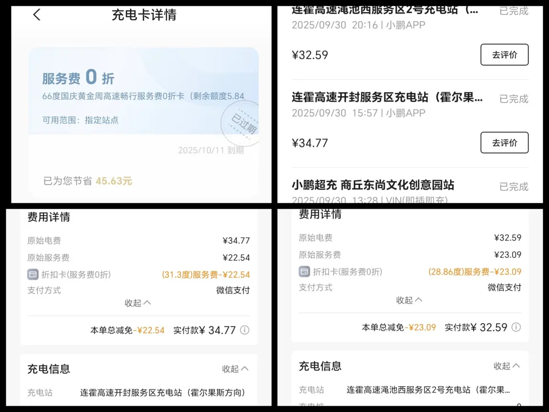Image resolution: width=549 pixels, height=412 pixels.
Task: Tap the orange (28.86度)服务费 discount amount
Action: pyautogui.click(x=475, y=272)
